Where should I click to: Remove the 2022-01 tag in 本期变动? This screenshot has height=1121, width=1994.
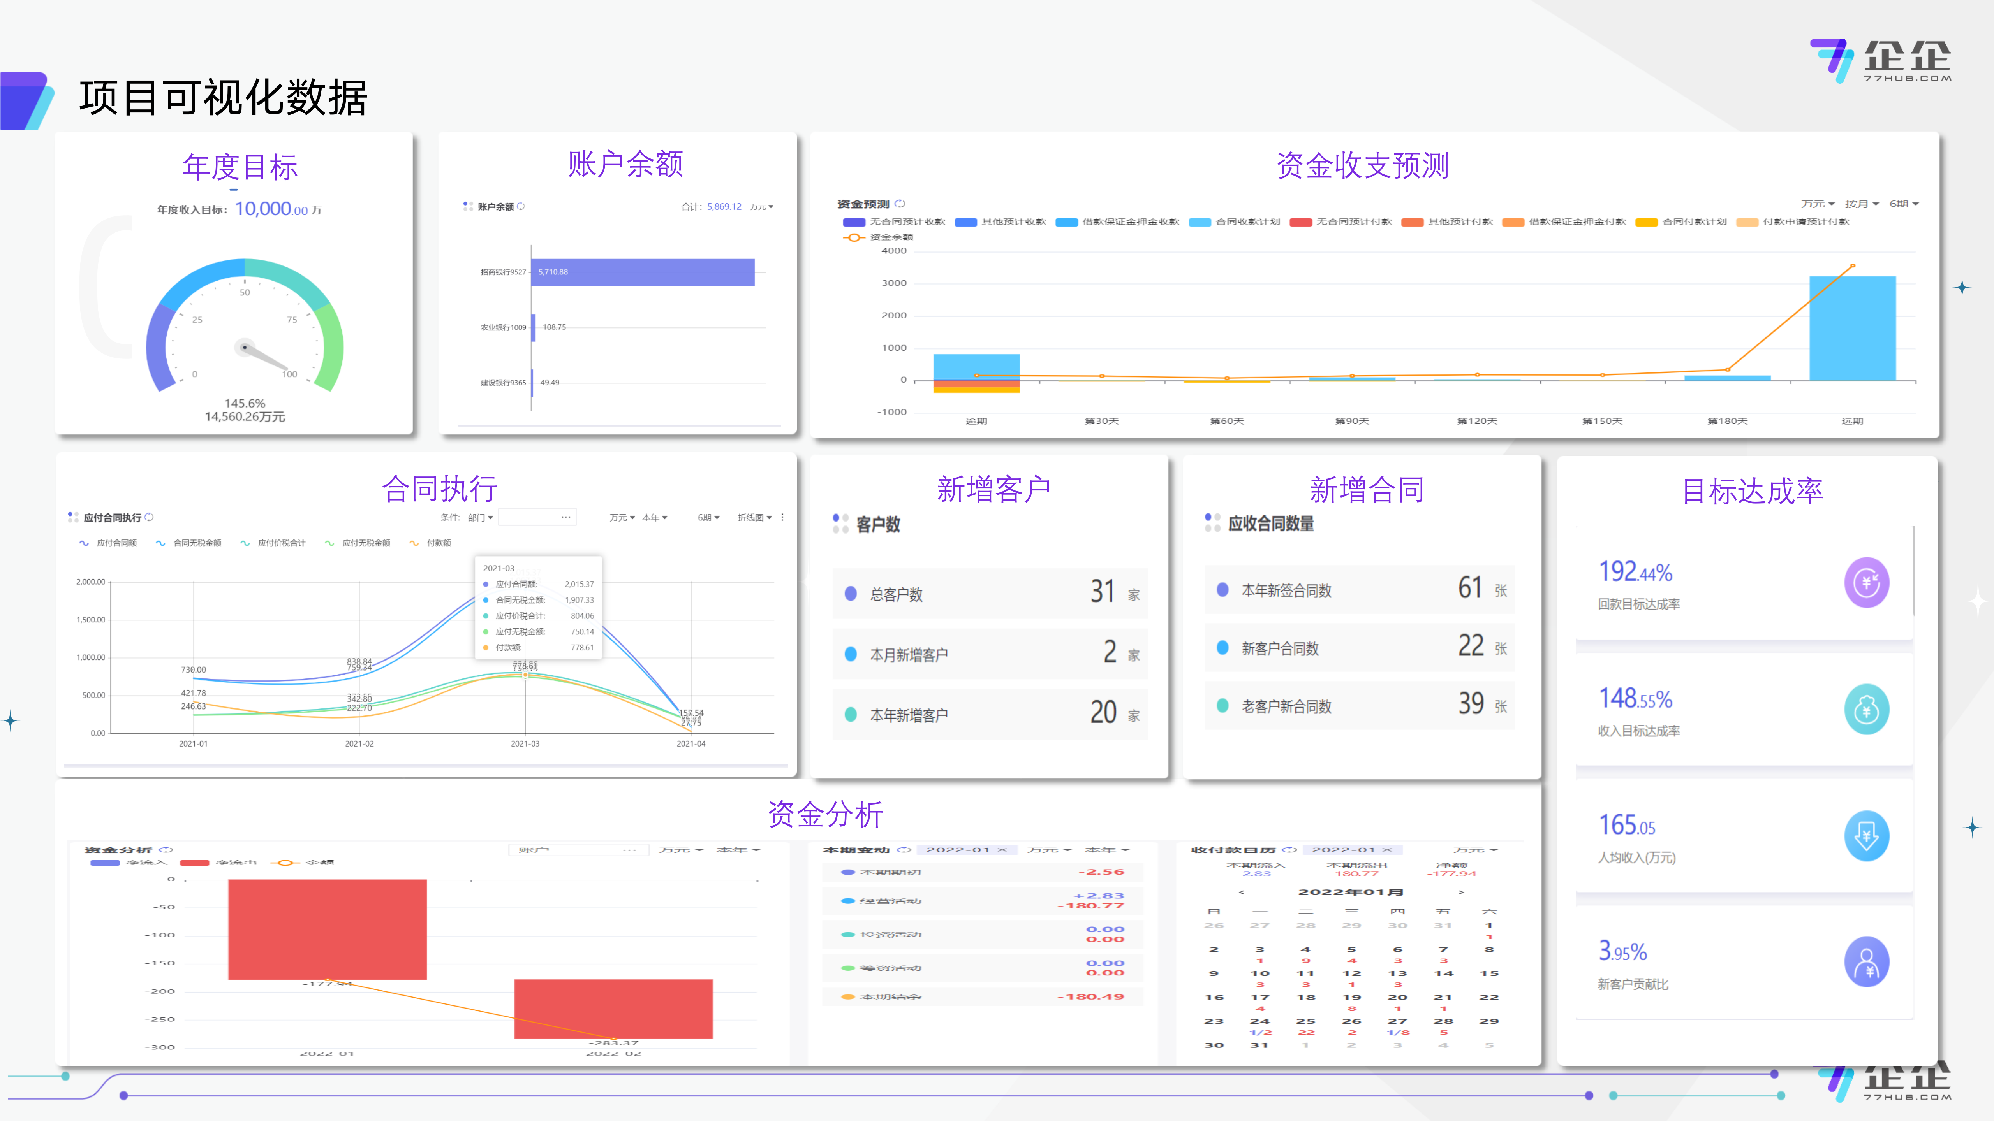[1002, 850]
